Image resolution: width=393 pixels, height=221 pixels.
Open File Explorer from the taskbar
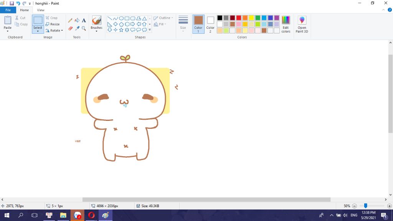(x=63, y=215)
